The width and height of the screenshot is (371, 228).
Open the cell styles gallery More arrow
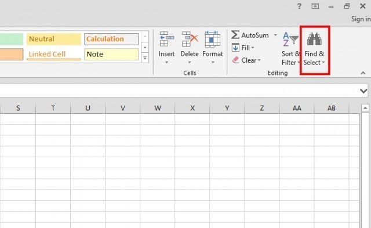coord(145,57)
